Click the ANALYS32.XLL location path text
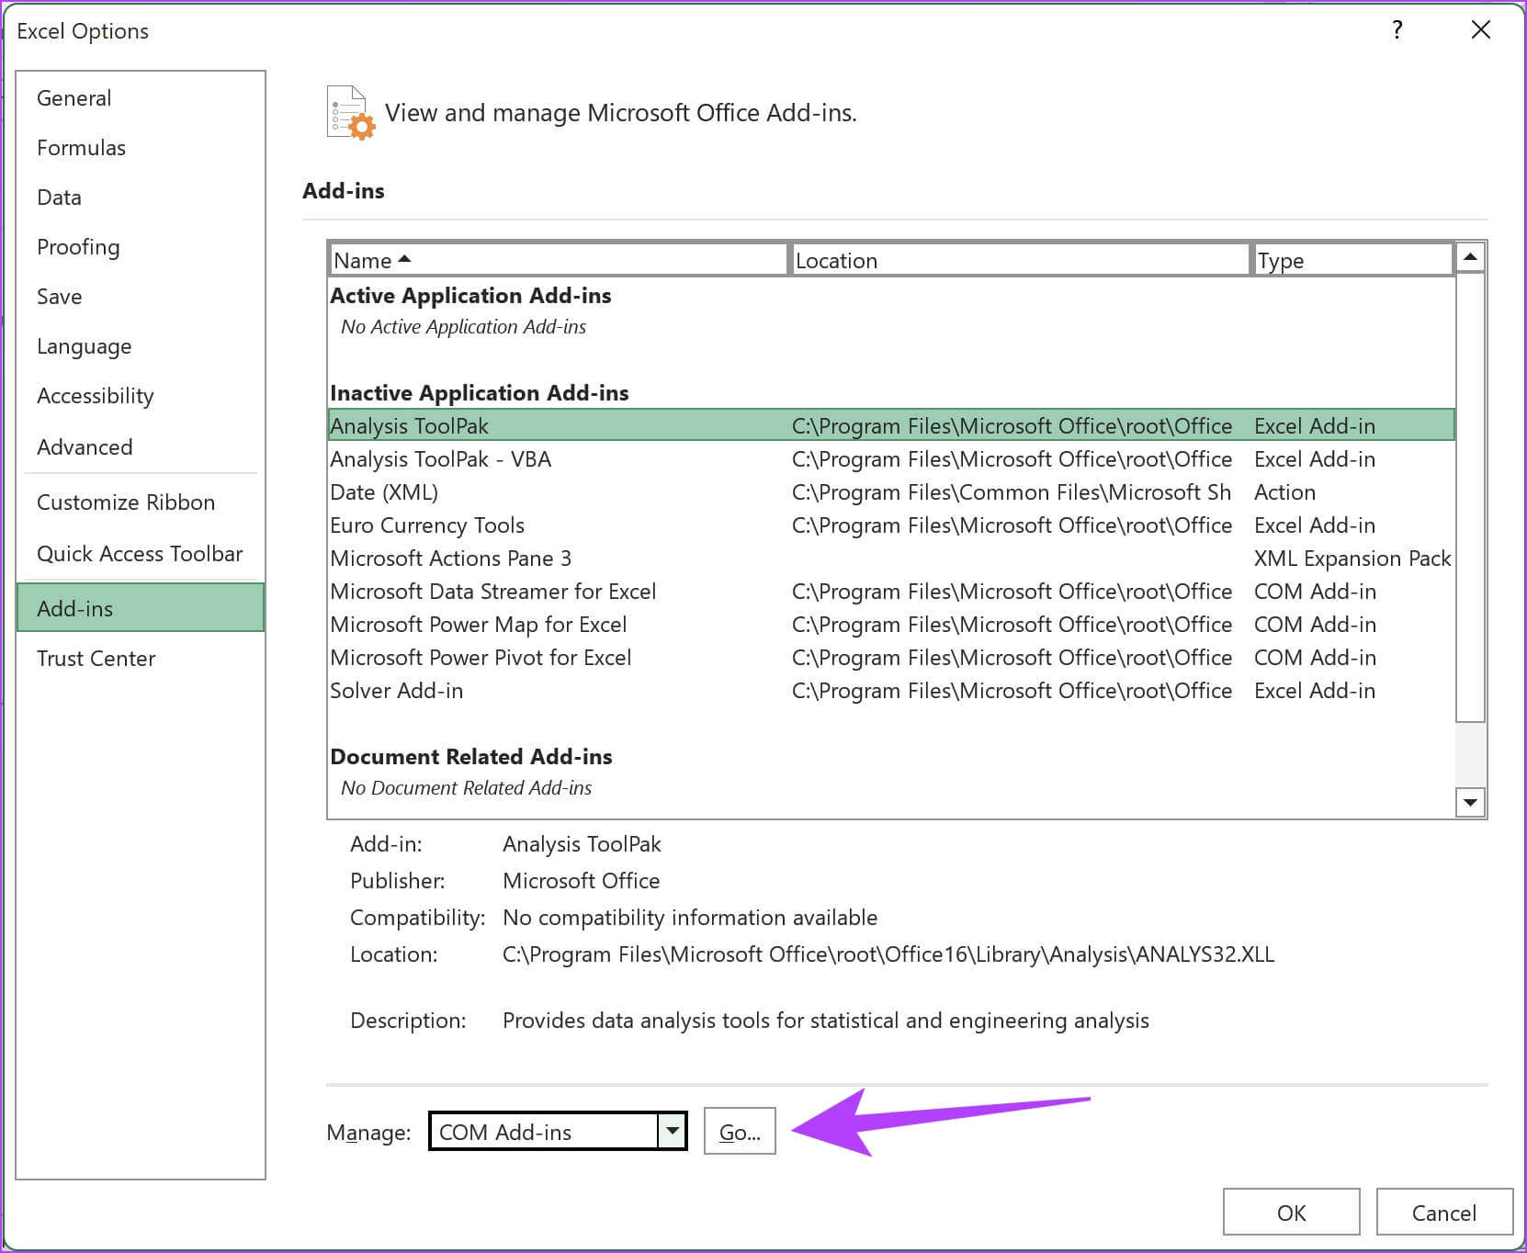 (888, 954)
